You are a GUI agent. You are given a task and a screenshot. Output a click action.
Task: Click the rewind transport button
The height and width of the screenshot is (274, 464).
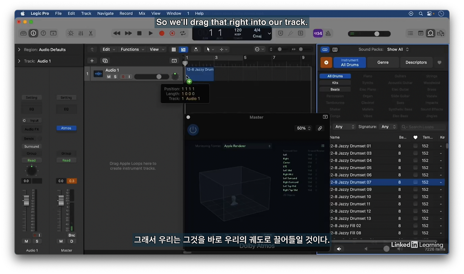coord(117,33)
